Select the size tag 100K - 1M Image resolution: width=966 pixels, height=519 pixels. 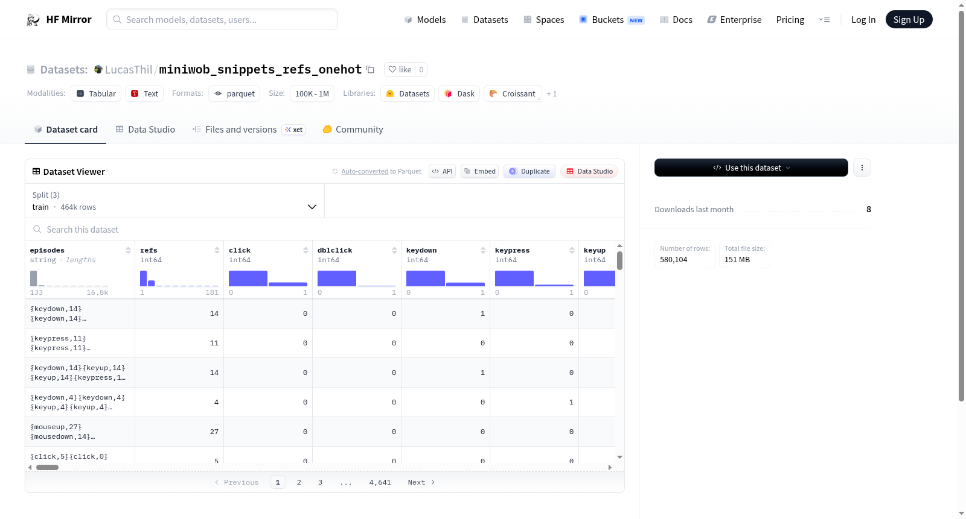point(312,93)
